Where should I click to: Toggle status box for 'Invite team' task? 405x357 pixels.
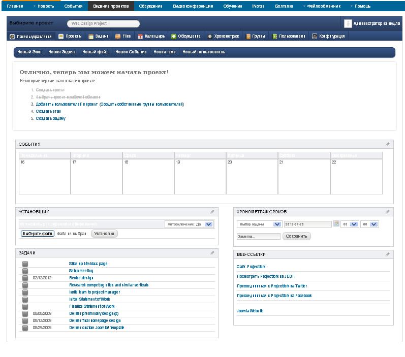coord(25,292)
